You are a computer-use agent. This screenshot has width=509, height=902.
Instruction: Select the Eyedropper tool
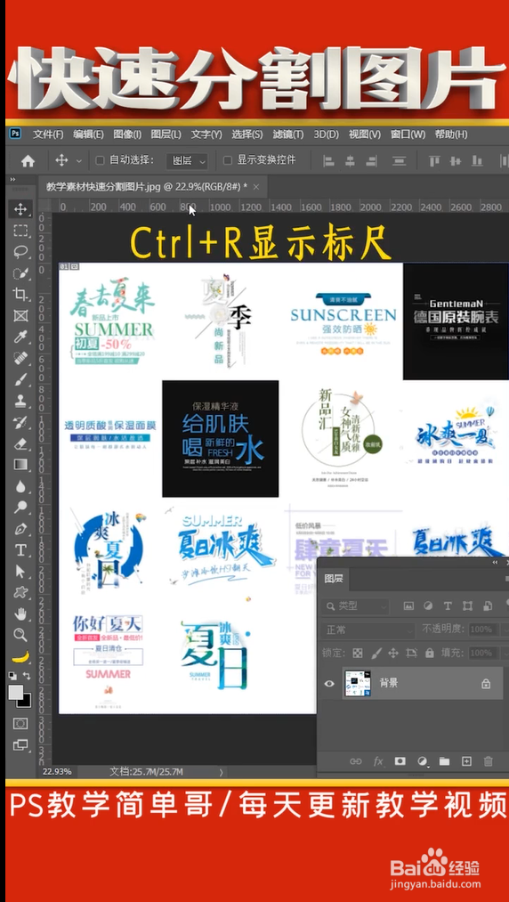click(x=20, y=337)
